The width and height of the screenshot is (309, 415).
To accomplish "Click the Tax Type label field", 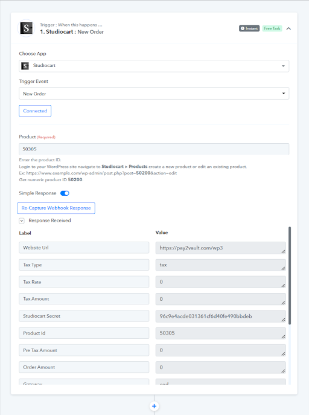I will click(x=84, y=265).
